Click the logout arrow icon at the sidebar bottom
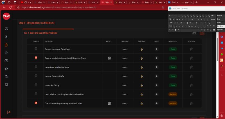The width and height of the screenshot is (225, 119). click(x=9, y=112)
